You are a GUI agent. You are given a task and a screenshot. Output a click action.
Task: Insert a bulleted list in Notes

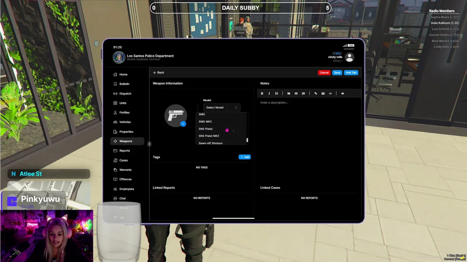(x=296, y=94)
